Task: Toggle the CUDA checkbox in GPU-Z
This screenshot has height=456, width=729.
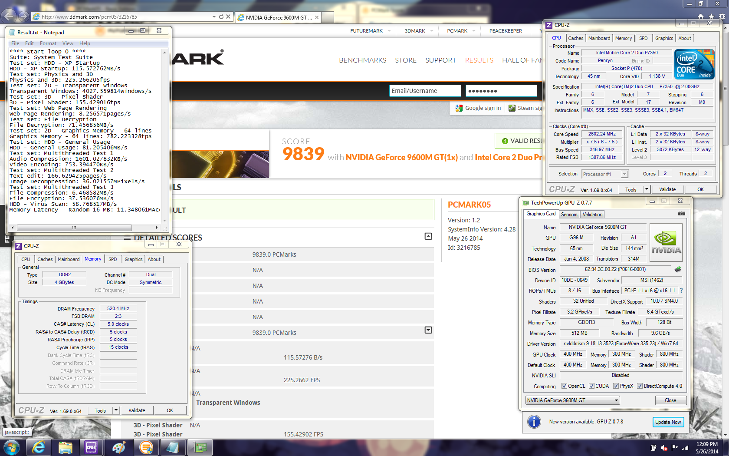Action: (x=591, y=386)
